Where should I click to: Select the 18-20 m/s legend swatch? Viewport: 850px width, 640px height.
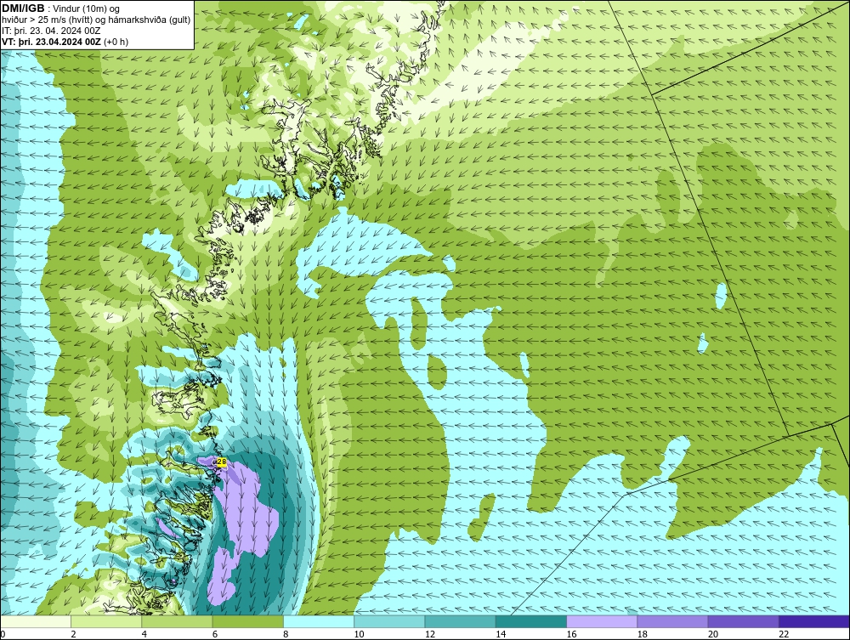pyautogui.click(x=672, y=621)
